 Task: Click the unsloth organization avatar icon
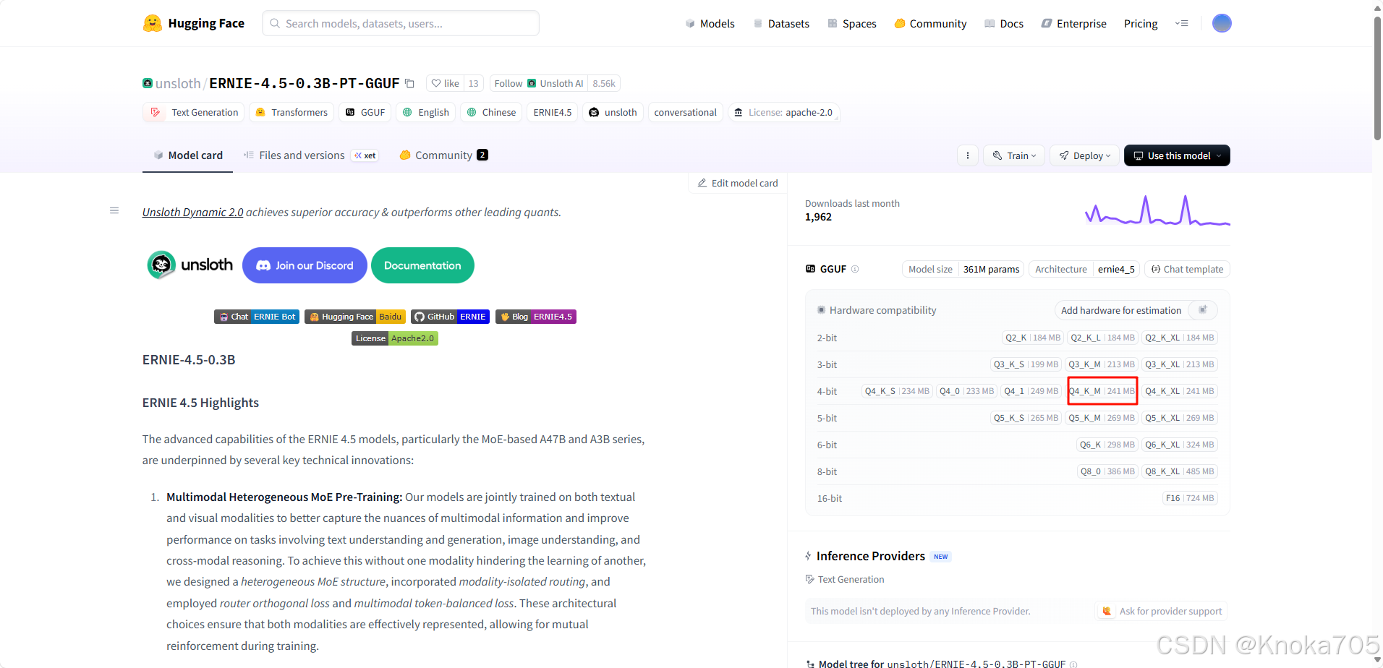(148, 83)
